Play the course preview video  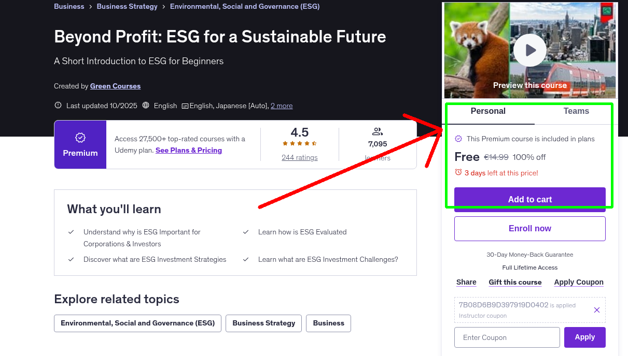click(529, 50)
